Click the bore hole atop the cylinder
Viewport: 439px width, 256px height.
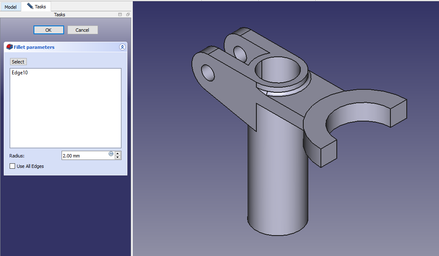[x=277, y=70]
